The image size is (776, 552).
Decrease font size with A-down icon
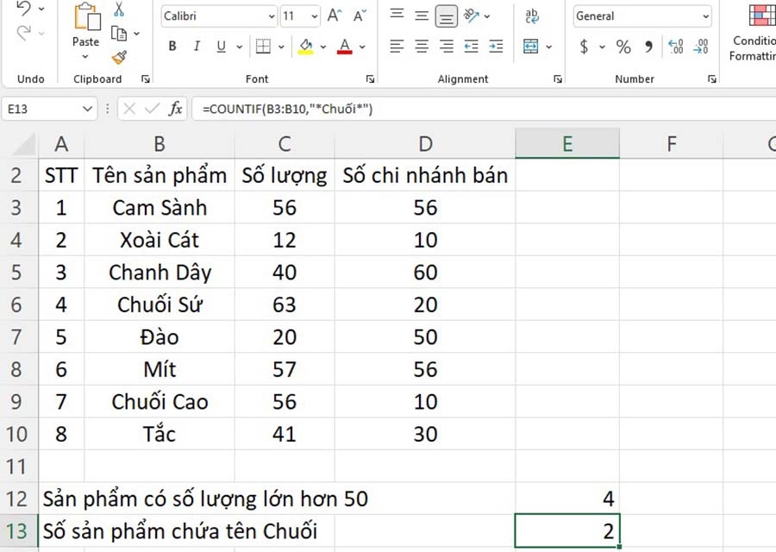[x=360, y=16]
